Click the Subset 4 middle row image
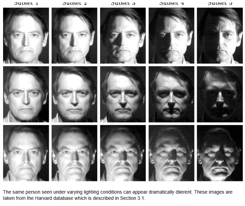 (171, 94)
